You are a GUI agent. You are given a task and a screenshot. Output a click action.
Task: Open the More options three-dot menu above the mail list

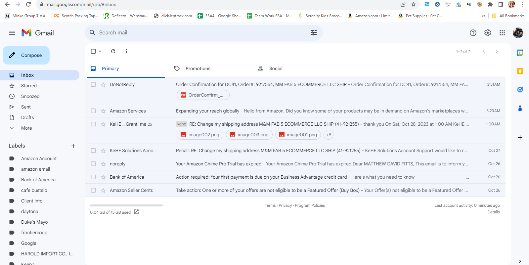tap(126, 51)
